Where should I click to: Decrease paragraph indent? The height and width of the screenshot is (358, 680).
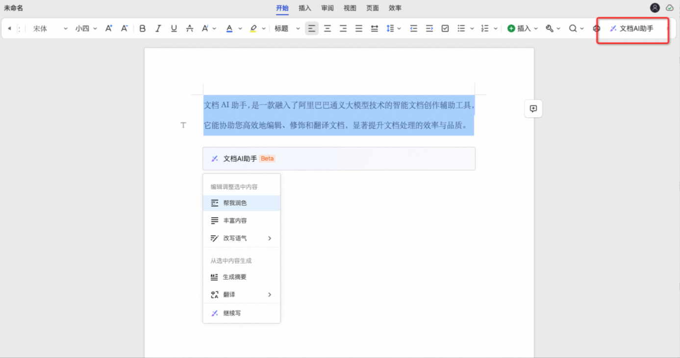point(414,28)
